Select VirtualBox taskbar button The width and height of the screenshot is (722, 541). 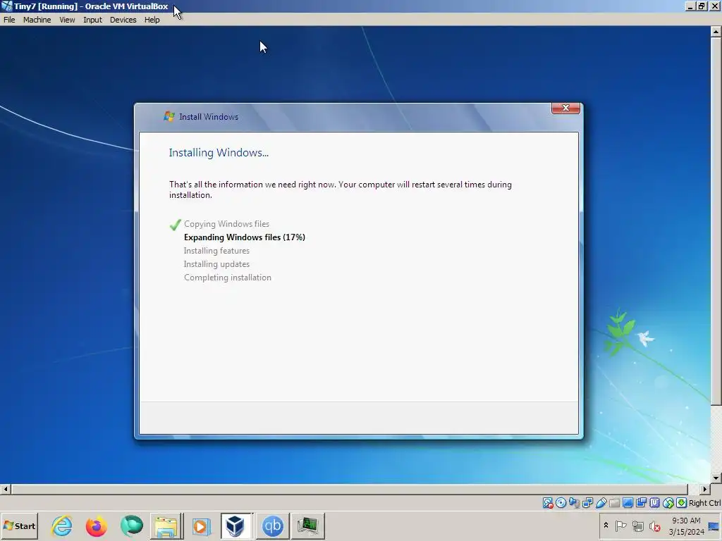click(x=236, y=526)
